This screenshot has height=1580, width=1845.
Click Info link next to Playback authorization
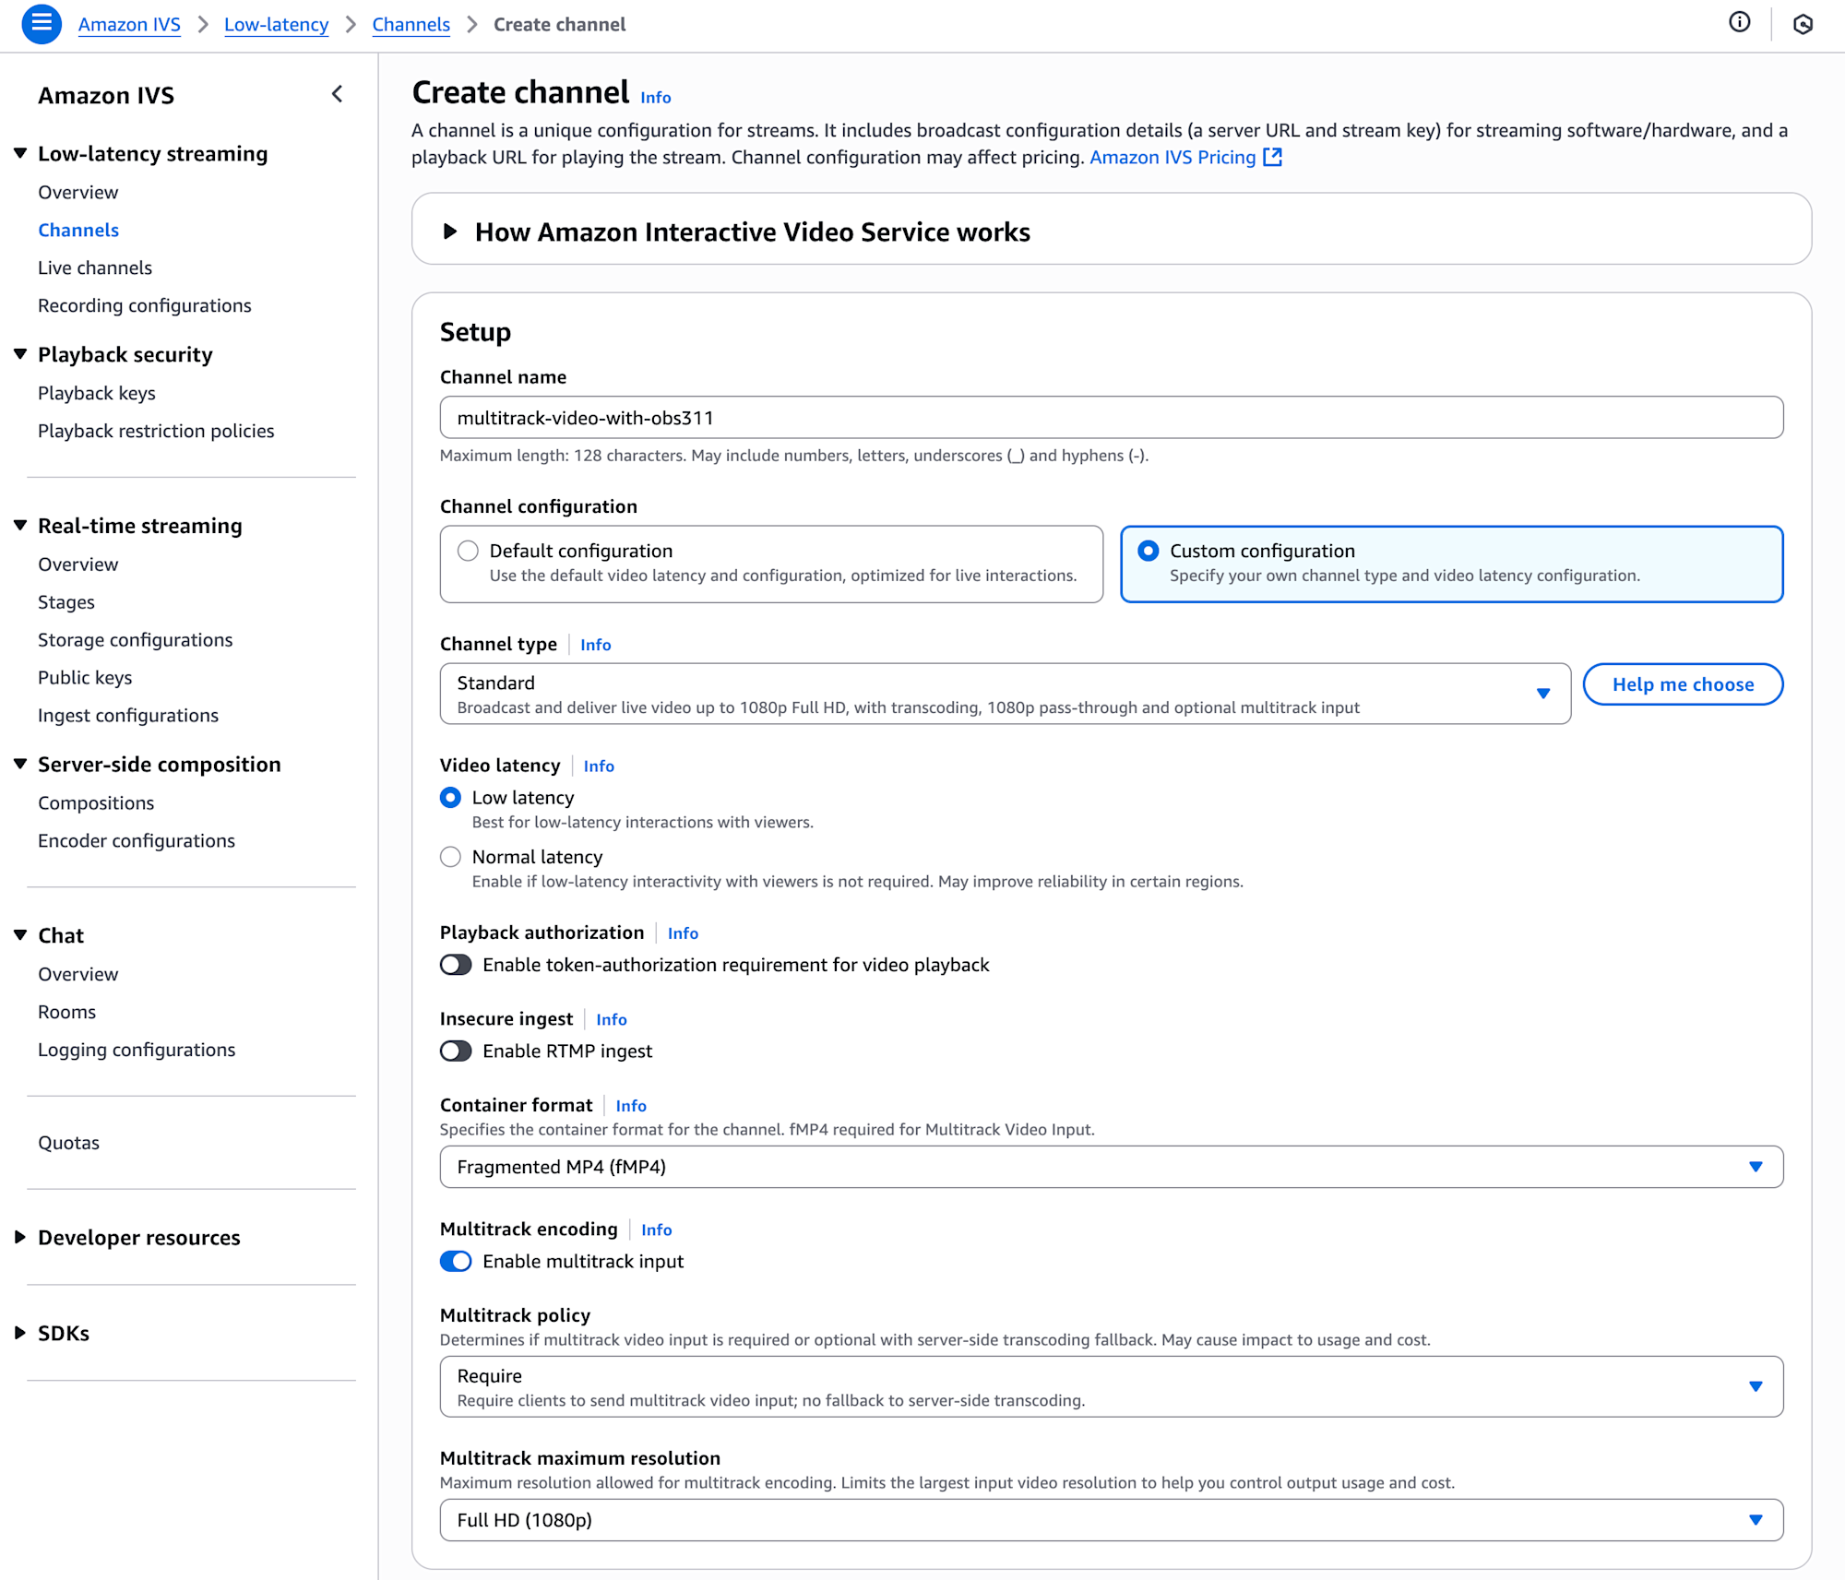683,933
